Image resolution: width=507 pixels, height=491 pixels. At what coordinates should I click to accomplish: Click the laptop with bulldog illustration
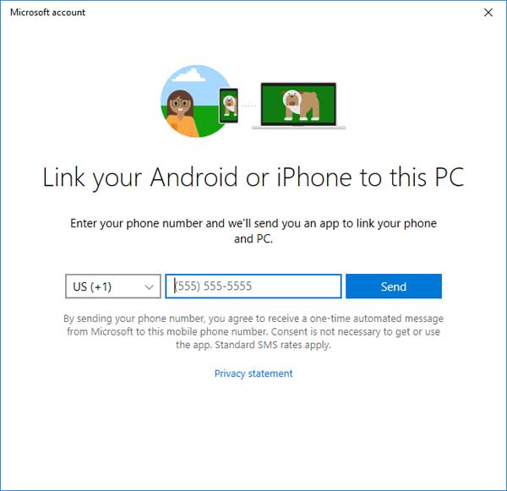click(299, 106)
